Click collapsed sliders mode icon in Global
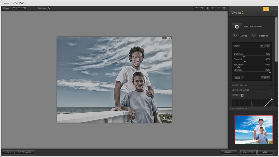 (263, 46)
